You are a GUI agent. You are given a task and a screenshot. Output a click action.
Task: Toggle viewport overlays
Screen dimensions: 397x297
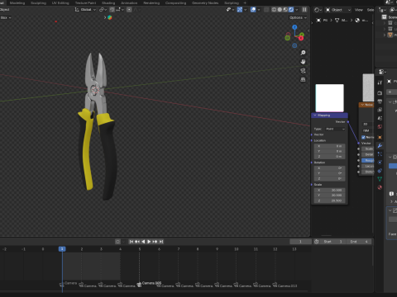click(253, 10)
